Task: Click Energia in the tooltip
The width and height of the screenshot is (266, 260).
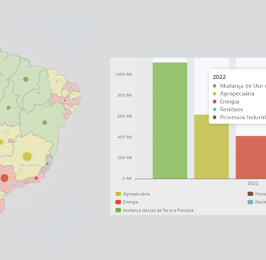Action: pyautogui.click(x=229, y=102)
